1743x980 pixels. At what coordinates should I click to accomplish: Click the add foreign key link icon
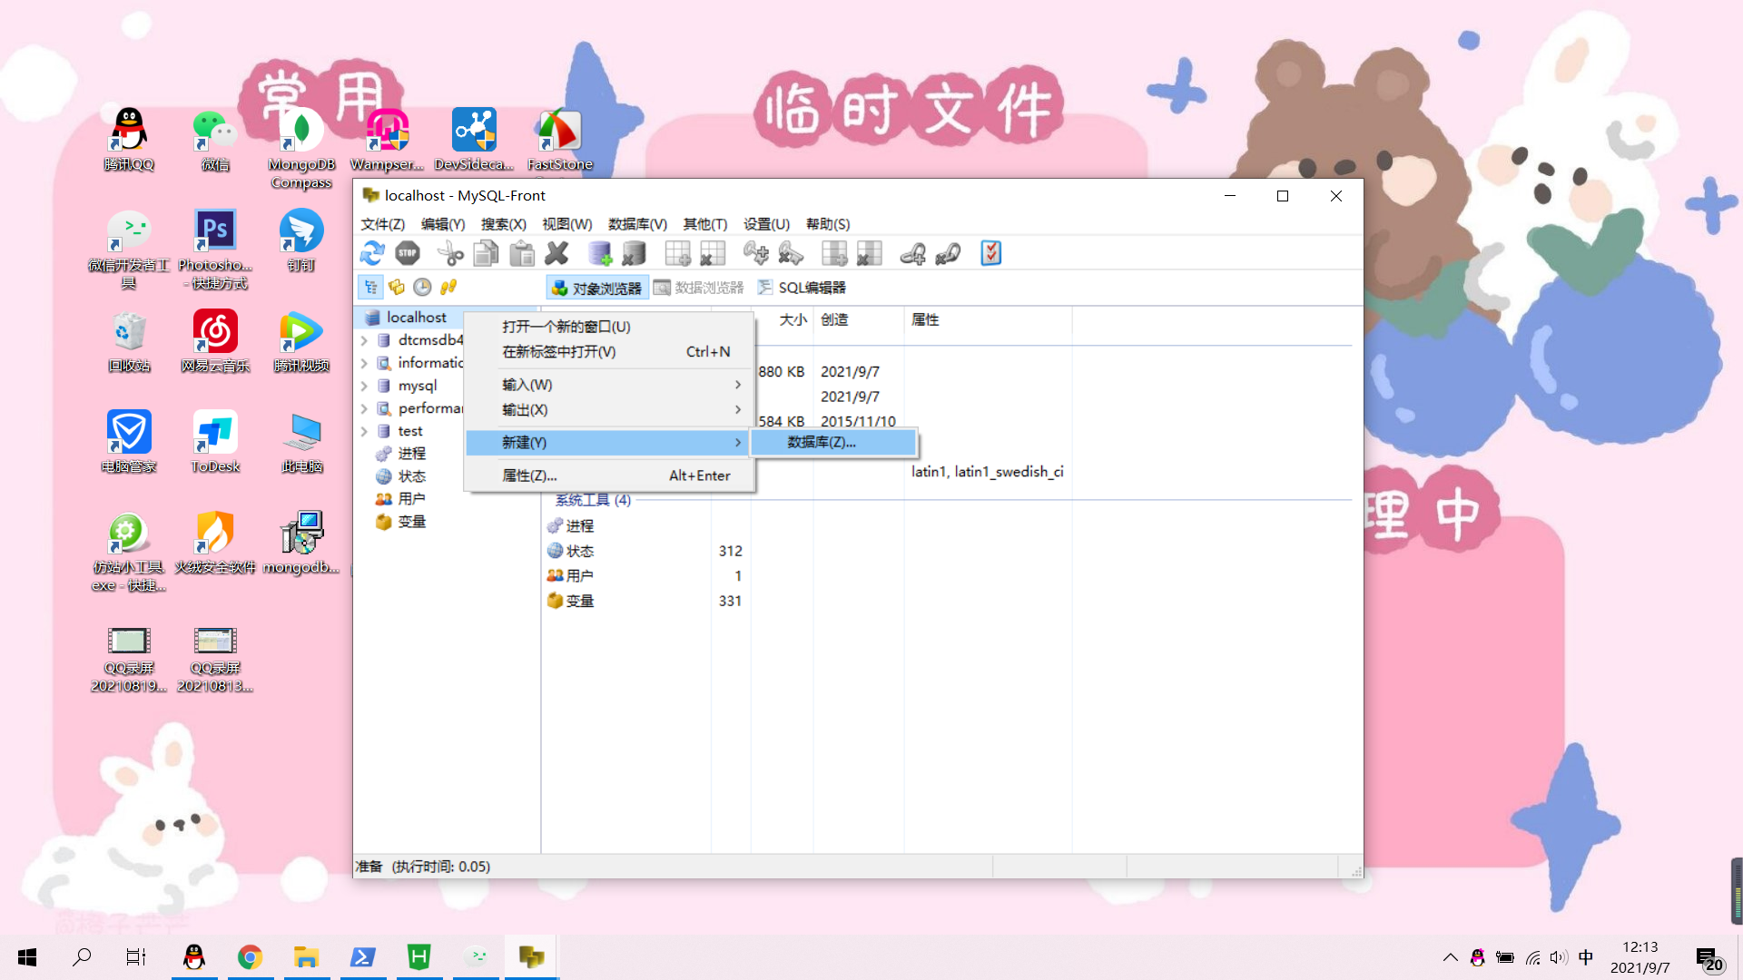912,253
